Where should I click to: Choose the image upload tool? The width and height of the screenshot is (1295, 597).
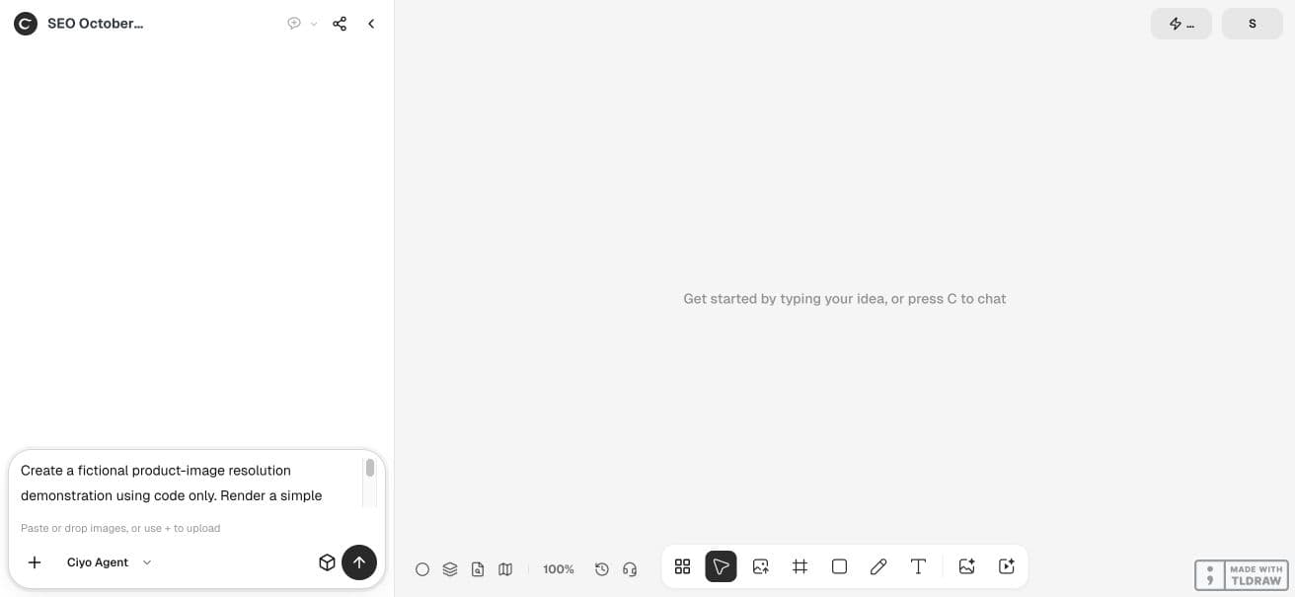click(x=761, y=566)
